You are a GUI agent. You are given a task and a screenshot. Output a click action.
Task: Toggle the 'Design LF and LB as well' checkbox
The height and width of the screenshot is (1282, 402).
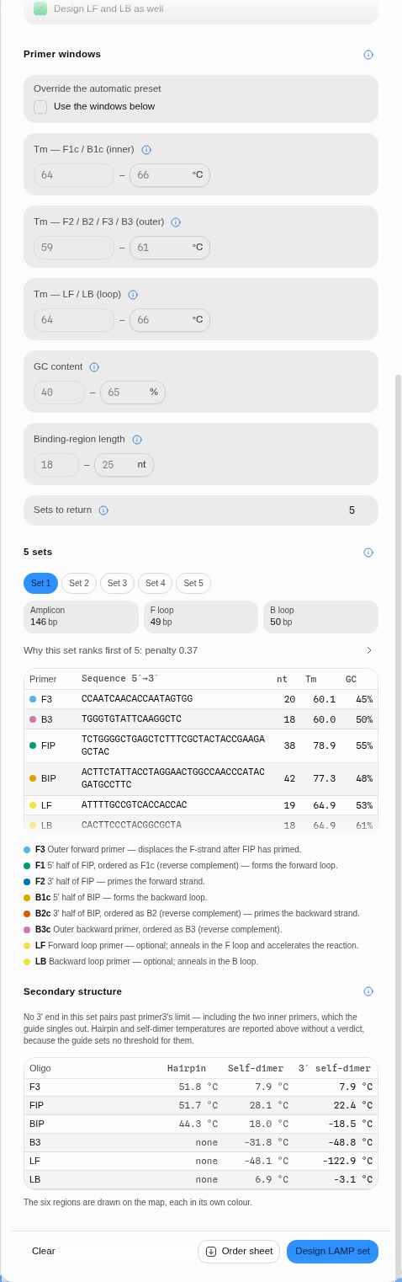coord(40,8)
